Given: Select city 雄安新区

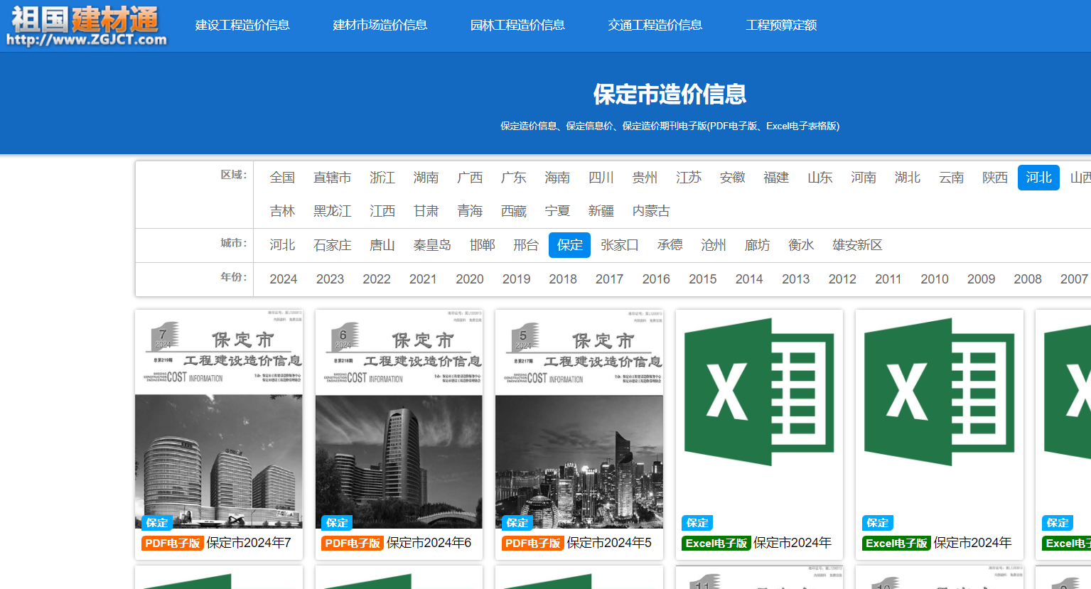Looking at the screenshot, I should (x=857, y=245).
